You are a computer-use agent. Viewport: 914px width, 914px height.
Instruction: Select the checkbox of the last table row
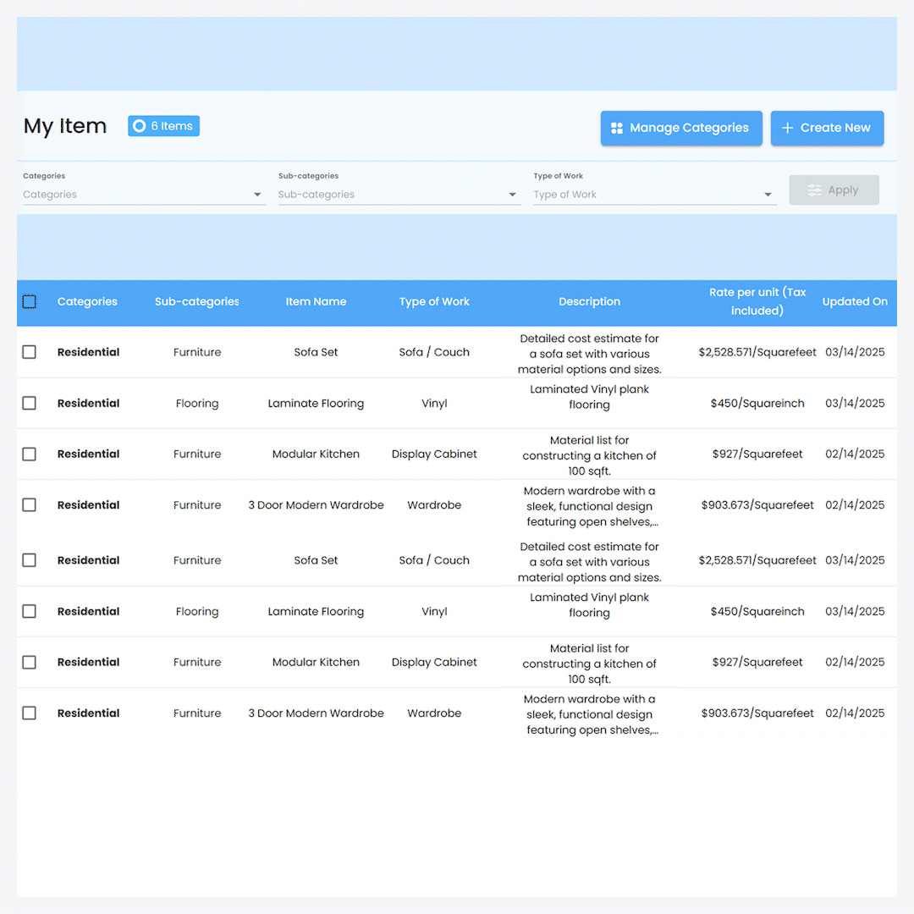coord(30,713)
